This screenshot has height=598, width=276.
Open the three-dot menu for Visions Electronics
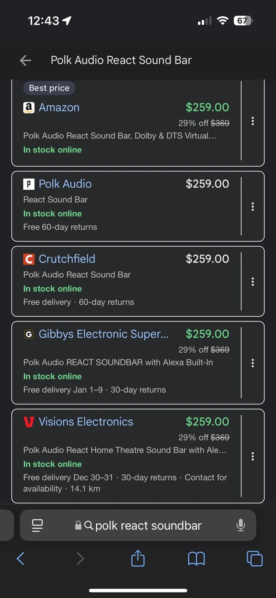tap(253, 456)
